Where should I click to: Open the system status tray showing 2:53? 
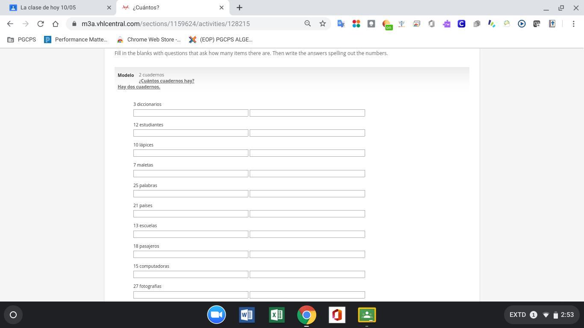pos(542,315)
